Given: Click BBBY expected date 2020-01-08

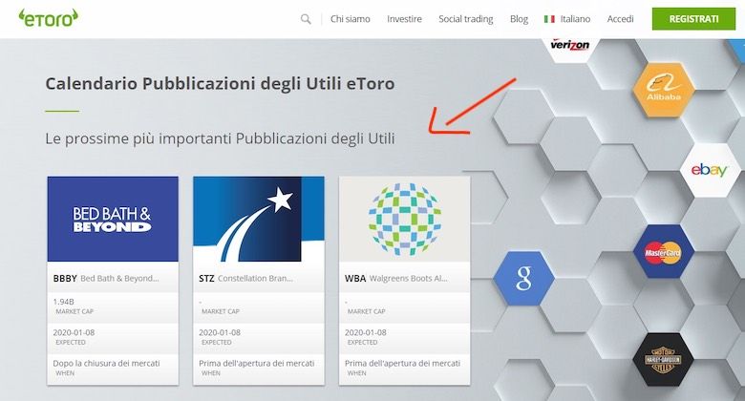Looking at the screenshot, I should [x=74, y=332].
